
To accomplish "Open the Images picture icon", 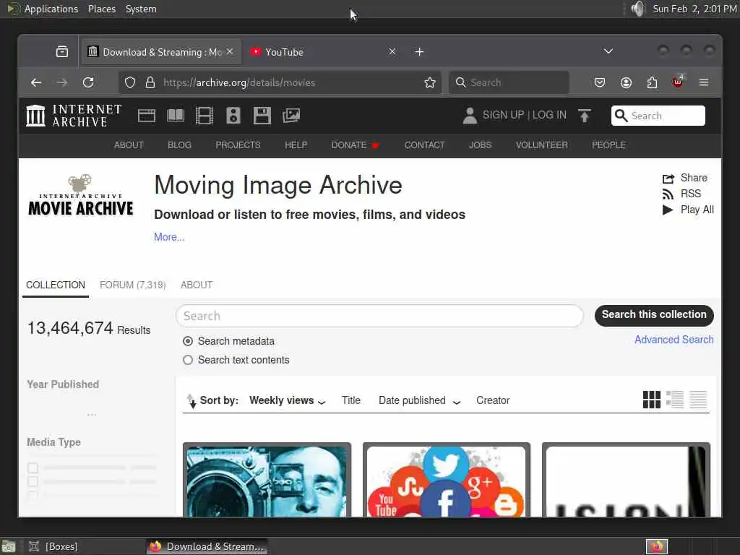I will pos(291,116).
